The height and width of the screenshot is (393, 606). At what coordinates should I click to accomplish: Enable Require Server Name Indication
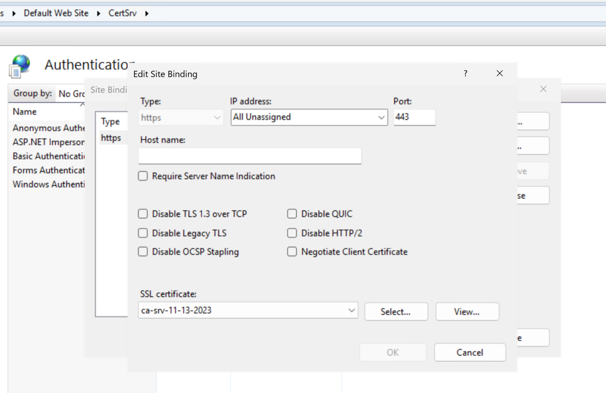[143, 176]
